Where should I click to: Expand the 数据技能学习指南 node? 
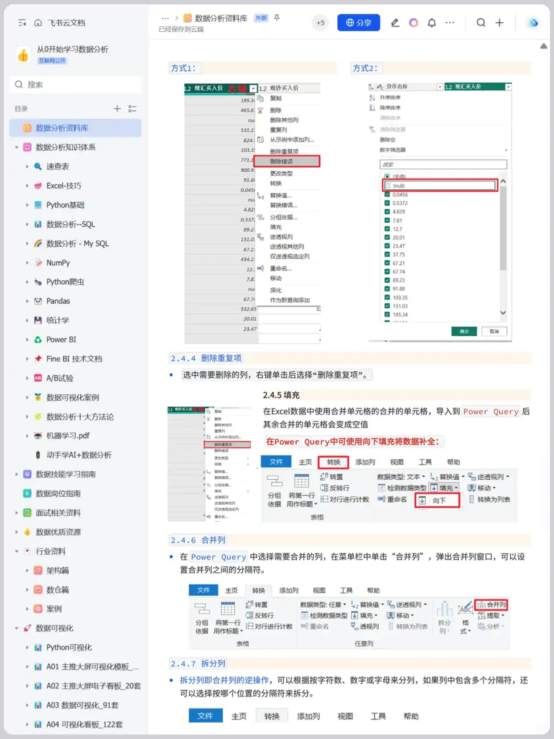point(17,474)
